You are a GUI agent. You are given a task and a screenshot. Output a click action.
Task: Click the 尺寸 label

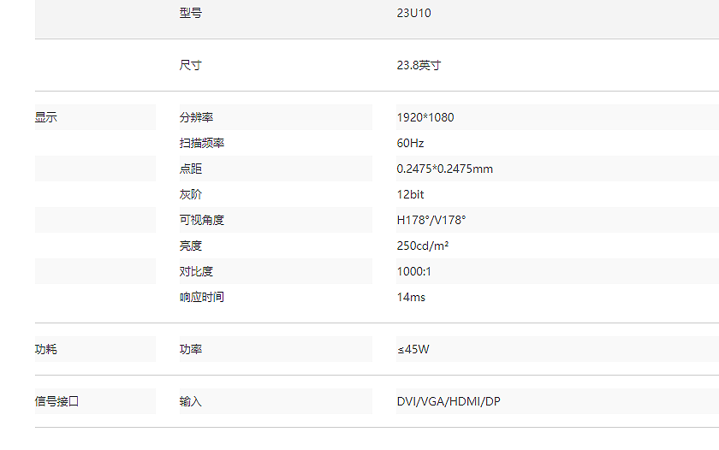pos(190,65)
